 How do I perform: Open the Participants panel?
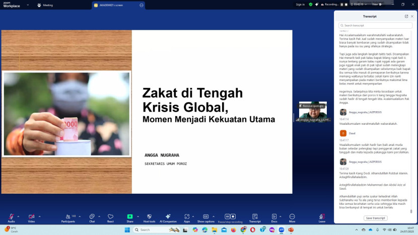(67, 217)
